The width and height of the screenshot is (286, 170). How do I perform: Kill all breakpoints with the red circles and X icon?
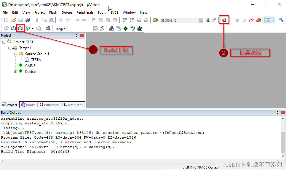pyautogui.click(x=258, y=20)
